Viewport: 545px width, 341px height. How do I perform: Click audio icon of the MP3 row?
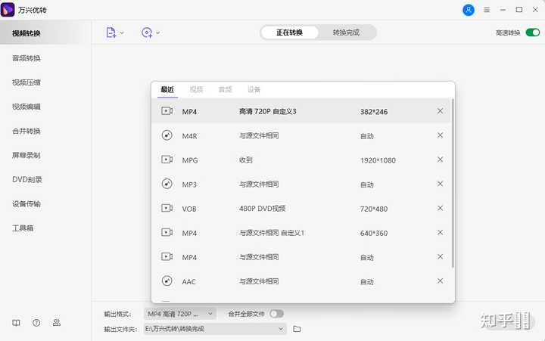167,184
